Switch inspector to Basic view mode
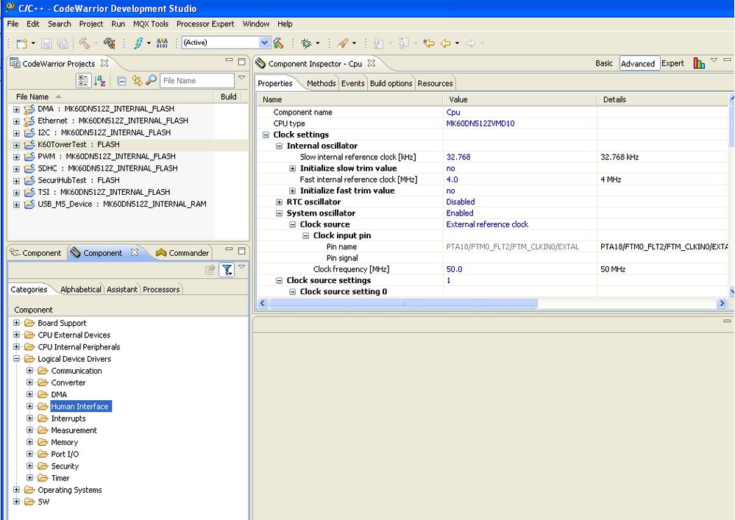This screenshot has width=735, height=520. [604, 63]
